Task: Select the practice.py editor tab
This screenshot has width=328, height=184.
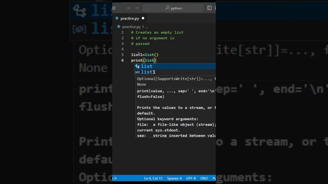Action: 130,18
